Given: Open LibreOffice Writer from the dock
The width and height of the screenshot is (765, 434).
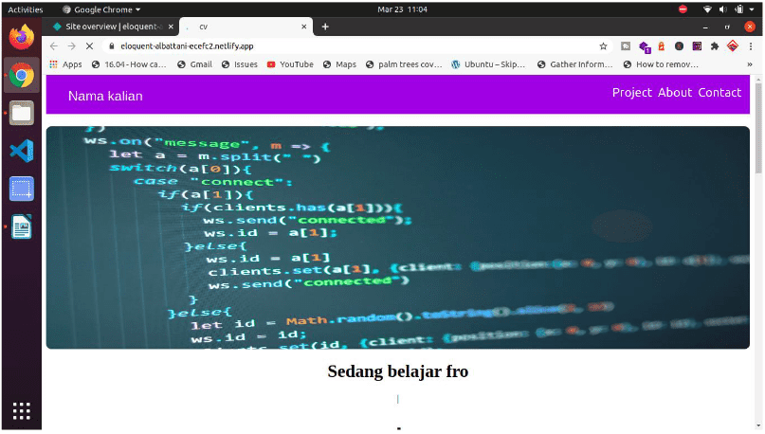Looking at the screenshot, I should coord(21,226).
